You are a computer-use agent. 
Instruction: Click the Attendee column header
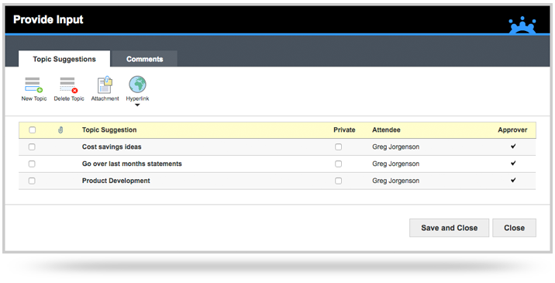coord(386,130)
